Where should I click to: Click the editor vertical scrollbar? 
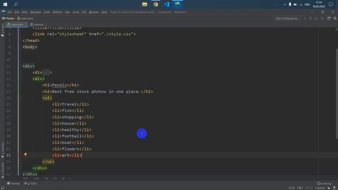[337, 94]
